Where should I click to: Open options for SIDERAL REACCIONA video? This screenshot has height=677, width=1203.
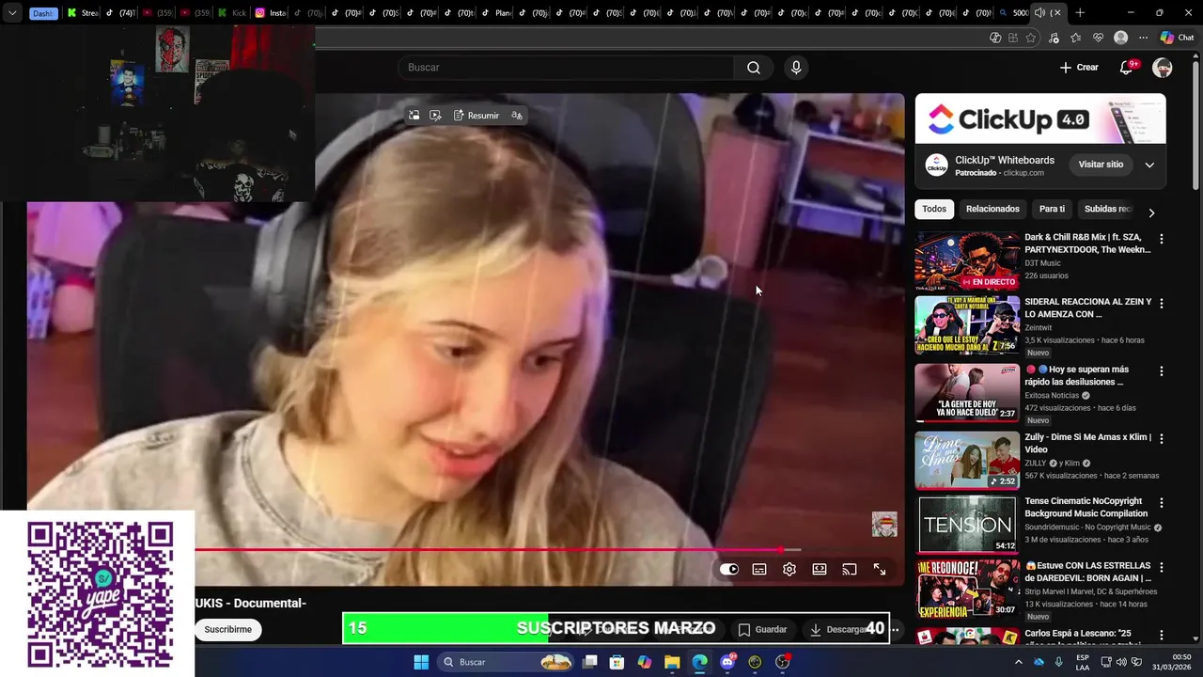pos(1162,304)
